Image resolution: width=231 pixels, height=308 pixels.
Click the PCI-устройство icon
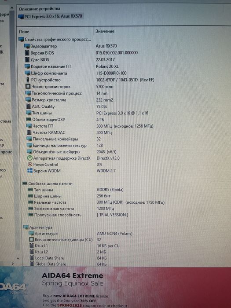[x=28, y=80]
